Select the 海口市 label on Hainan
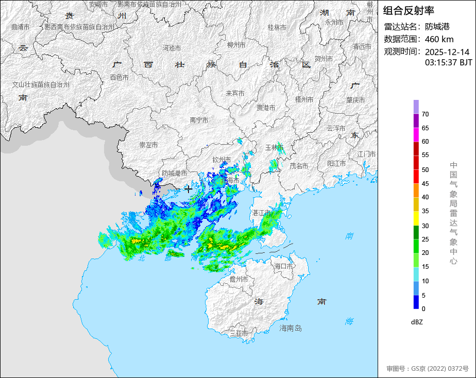 click(284, 266)
